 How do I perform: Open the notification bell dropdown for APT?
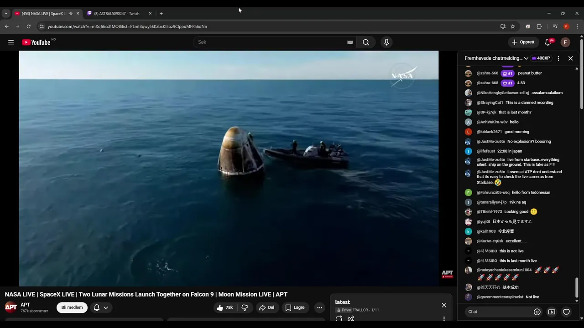pos(101,307)
